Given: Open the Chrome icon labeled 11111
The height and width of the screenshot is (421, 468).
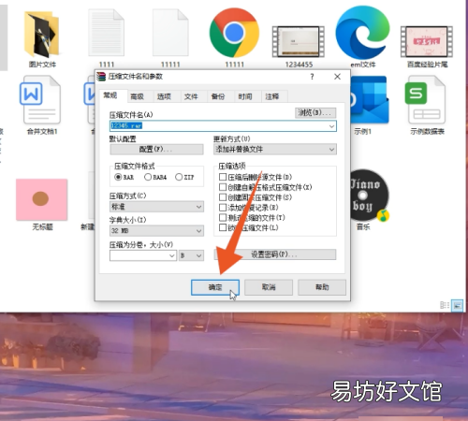Looking at the screenshot, I should pos(234,33).
